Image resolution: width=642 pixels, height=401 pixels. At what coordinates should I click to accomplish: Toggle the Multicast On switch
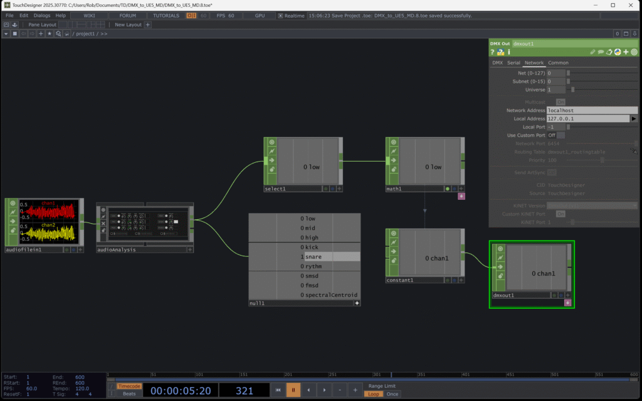tap(560, 102)
